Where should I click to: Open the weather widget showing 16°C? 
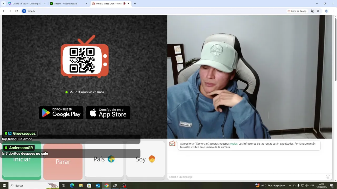[x=270, y=186]
